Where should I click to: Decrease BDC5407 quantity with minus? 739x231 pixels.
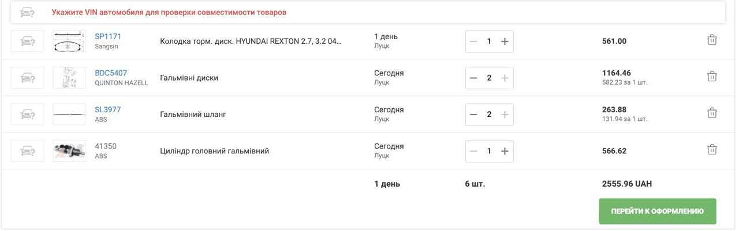coord(473,78)
